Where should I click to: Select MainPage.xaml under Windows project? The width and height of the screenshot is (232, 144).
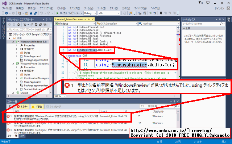[32, 56]
